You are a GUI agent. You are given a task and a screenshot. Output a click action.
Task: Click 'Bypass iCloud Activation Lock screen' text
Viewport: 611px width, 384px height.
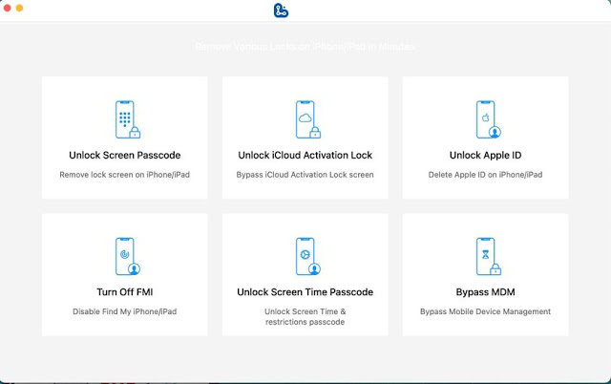pyautogui.click(x=305, y=175)
